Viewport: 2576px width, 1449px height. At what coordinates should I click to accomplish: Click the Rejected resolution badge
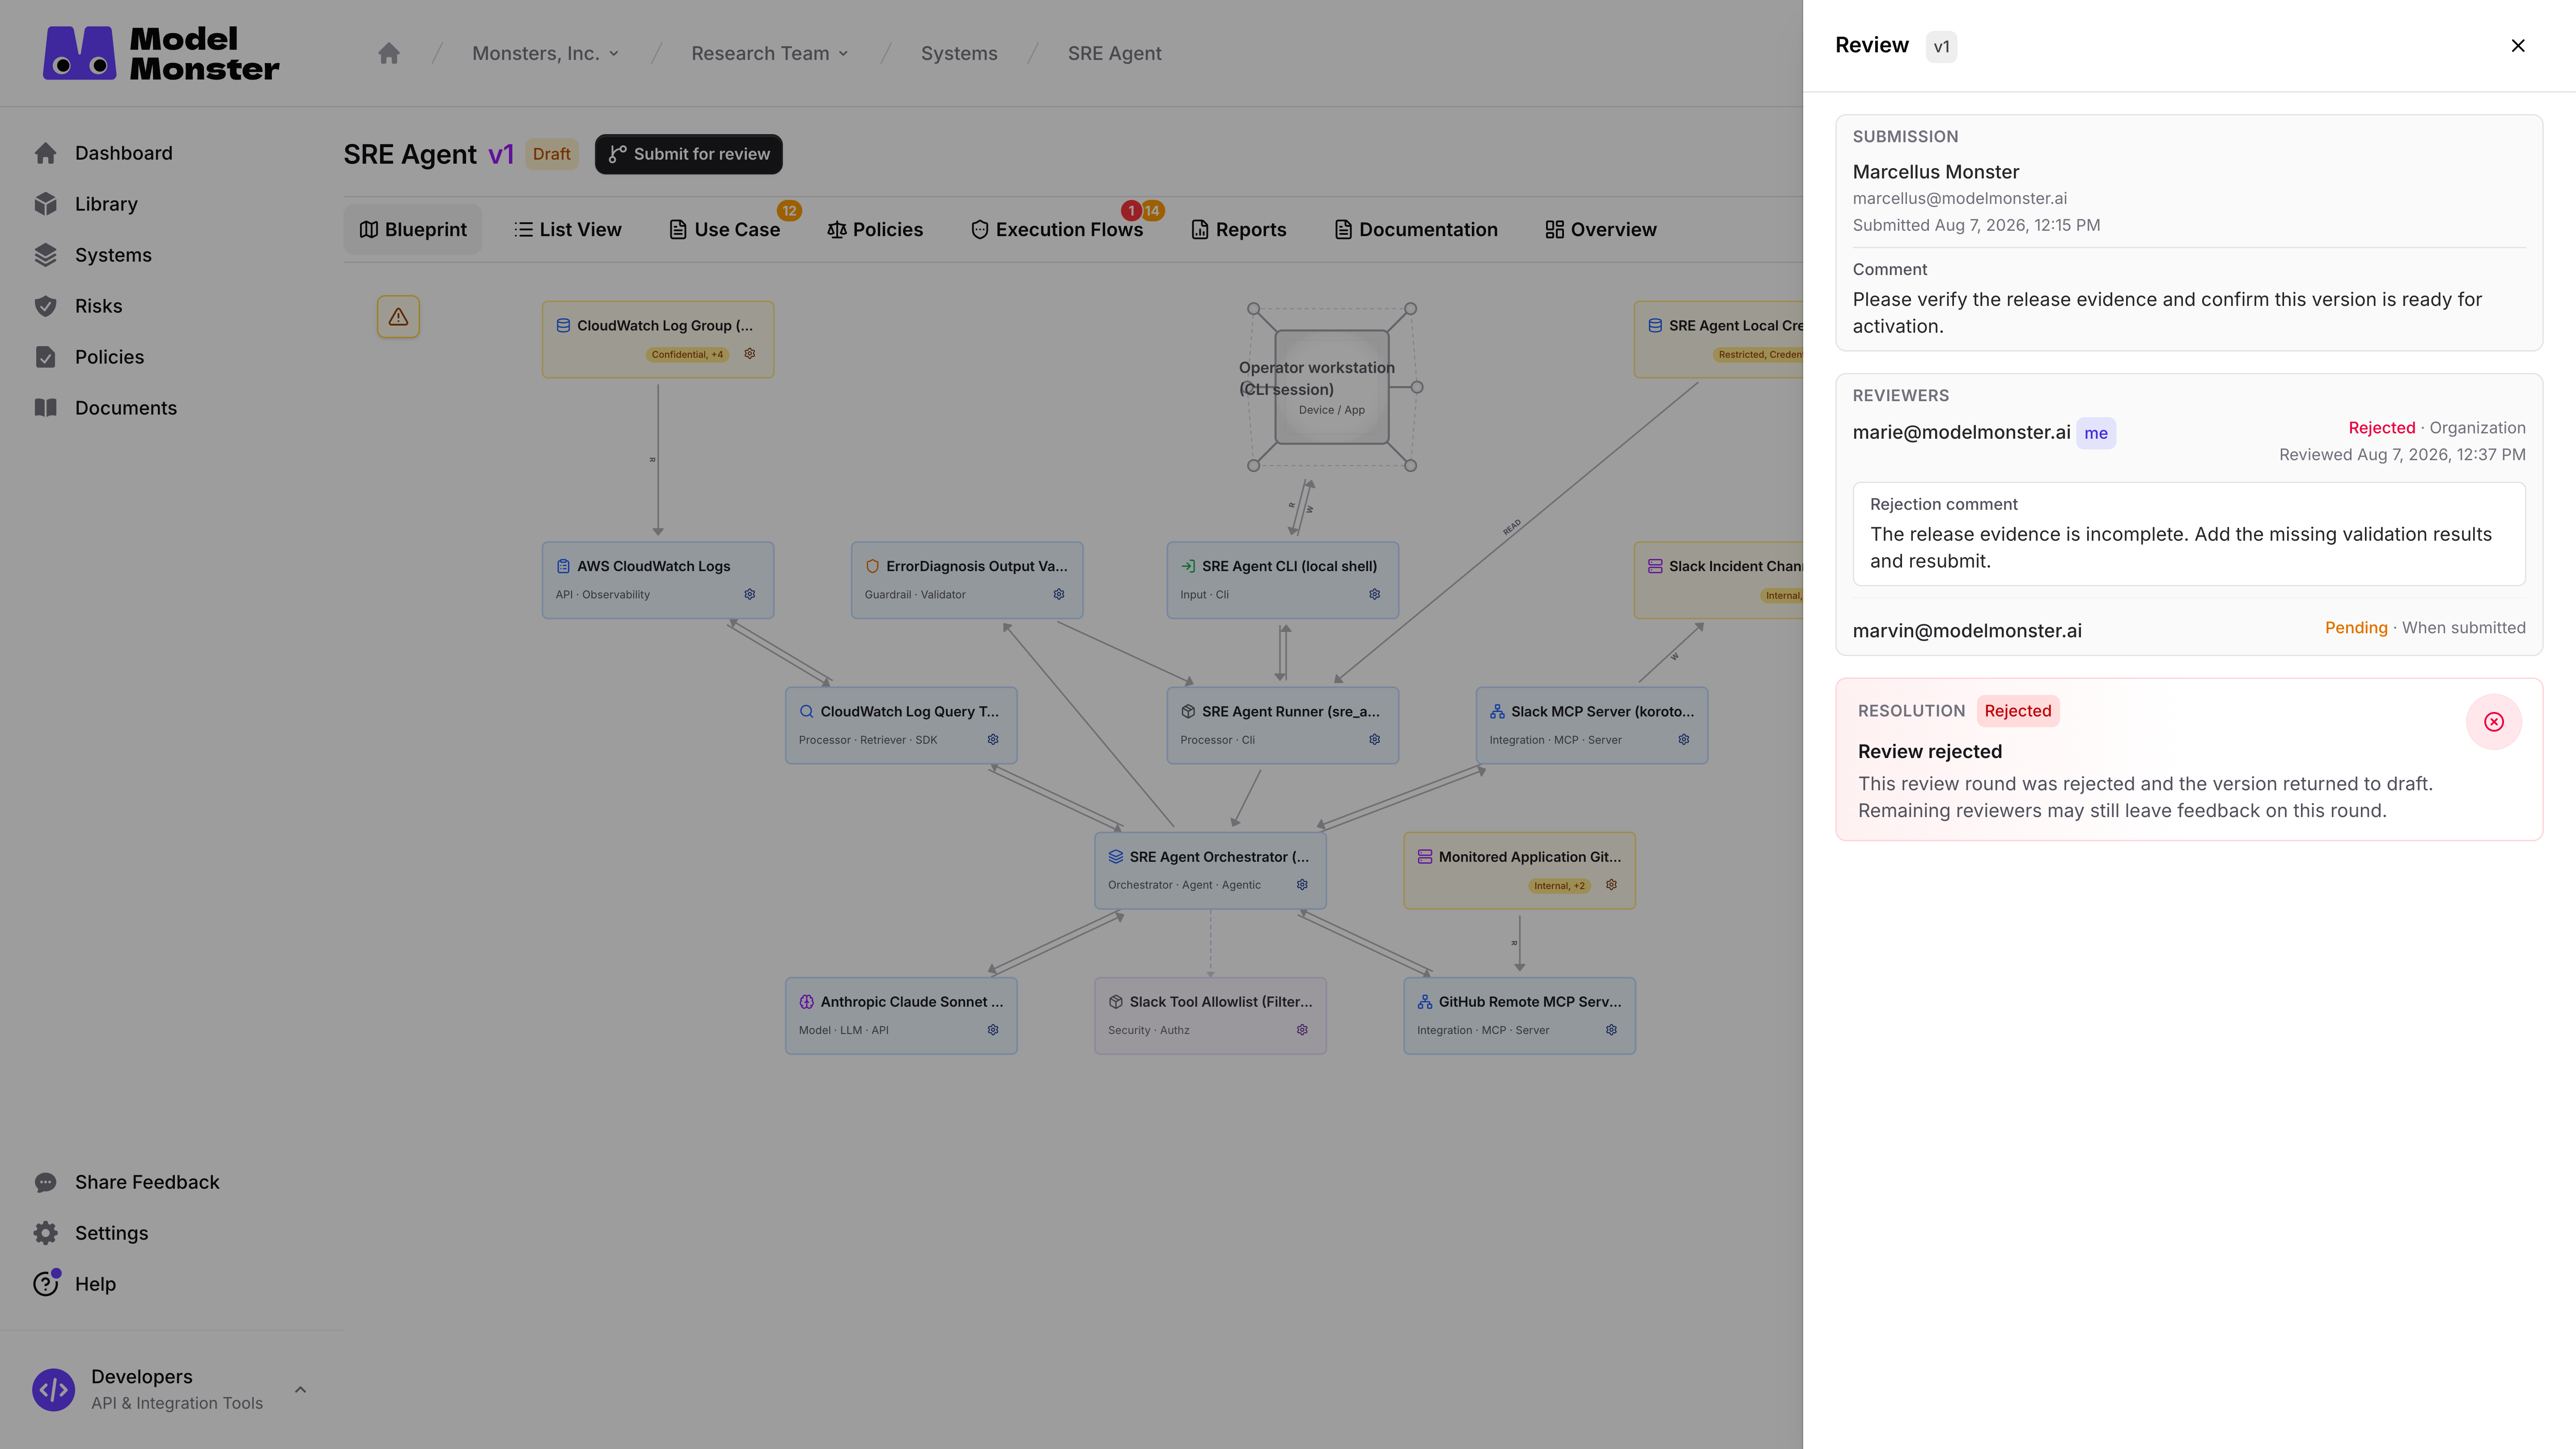pyautogui.click(x=2018, y=711)
